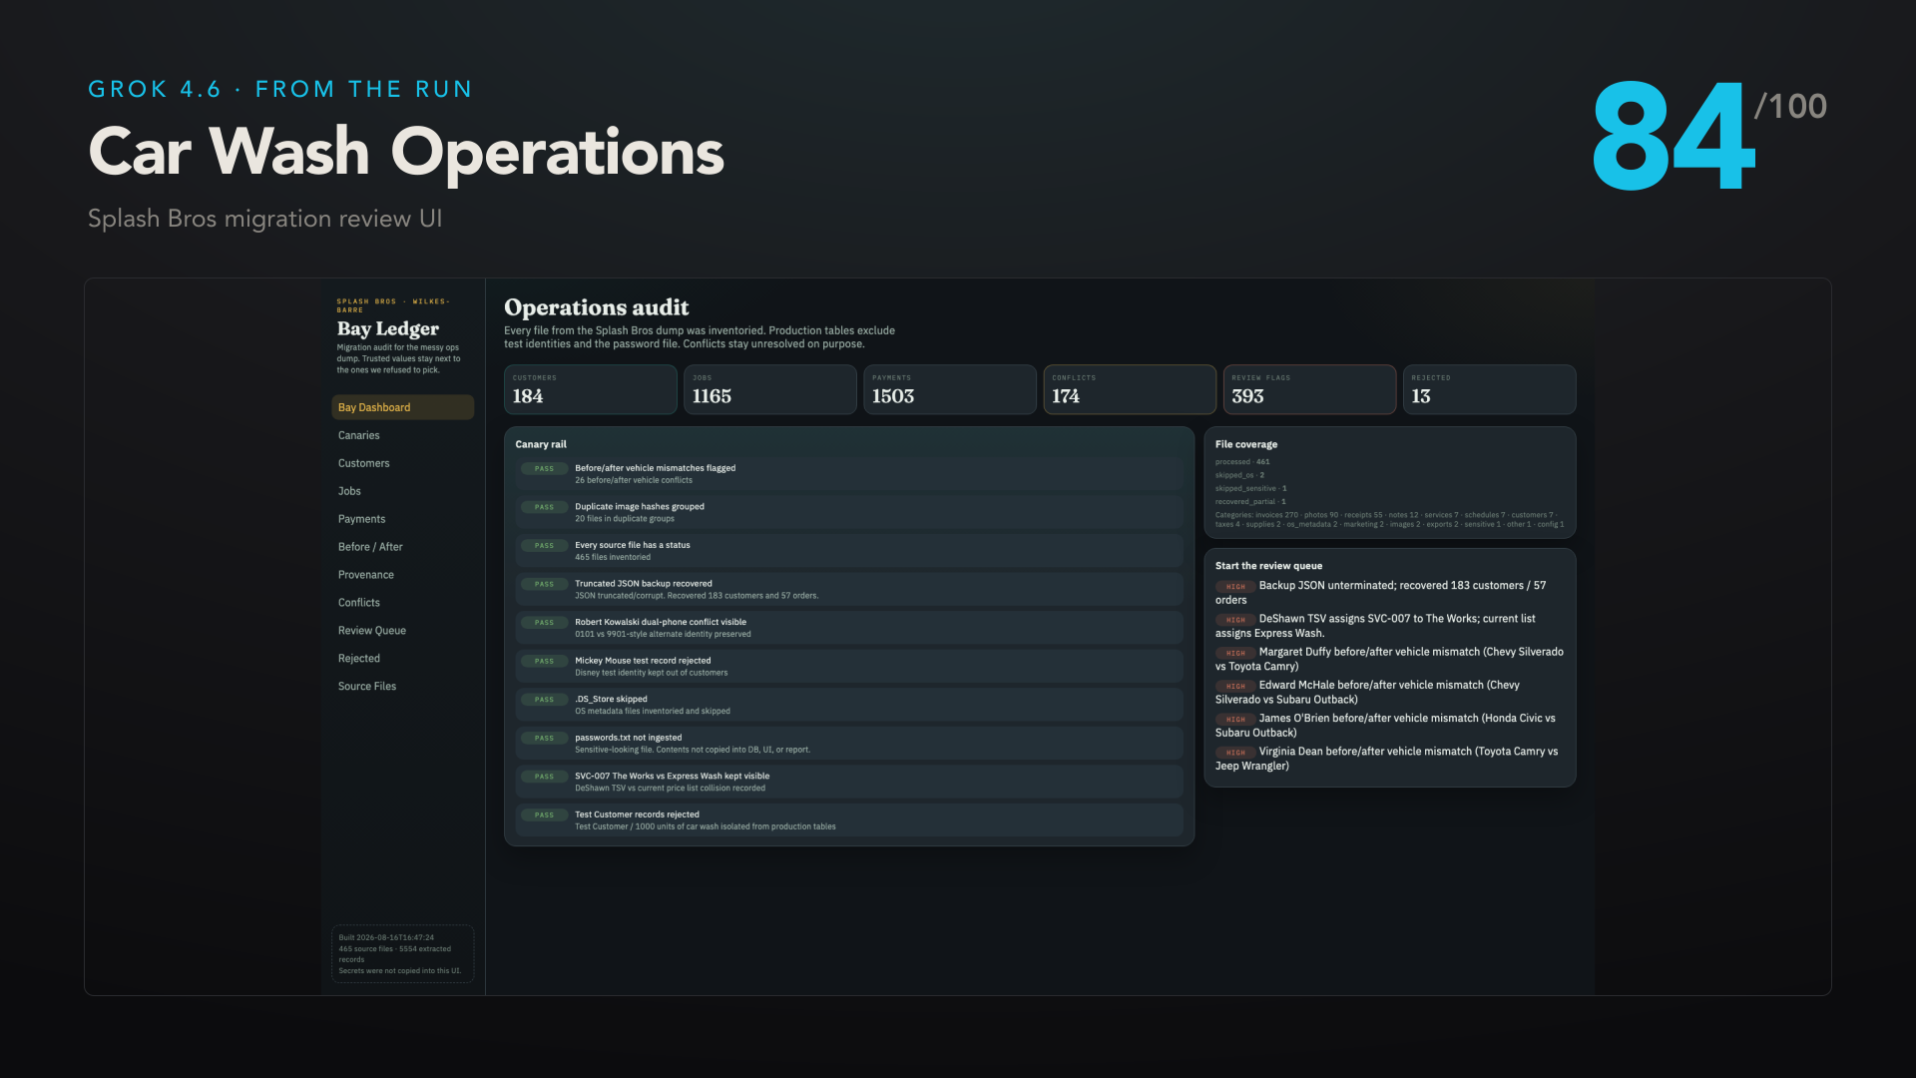
Task: Click the 'Bay Ledger' sidebar title
Action: point(388,328)
